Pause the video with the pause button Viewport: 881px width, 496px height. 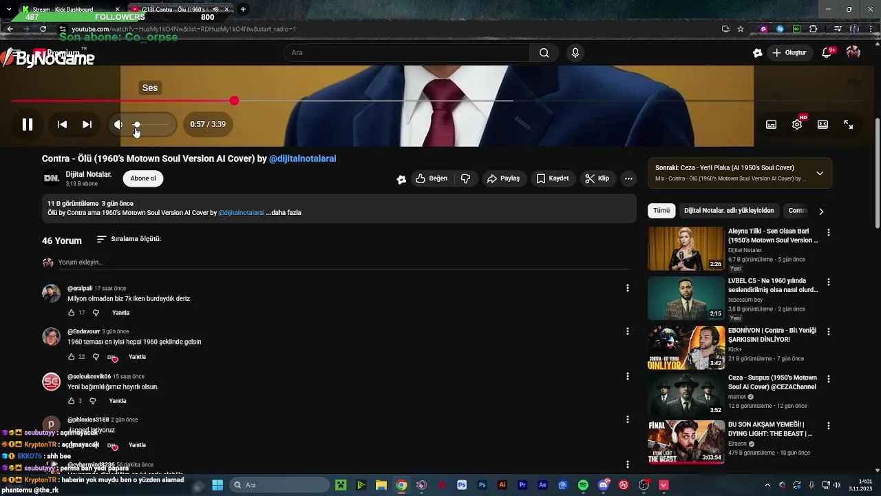point(28,125)
